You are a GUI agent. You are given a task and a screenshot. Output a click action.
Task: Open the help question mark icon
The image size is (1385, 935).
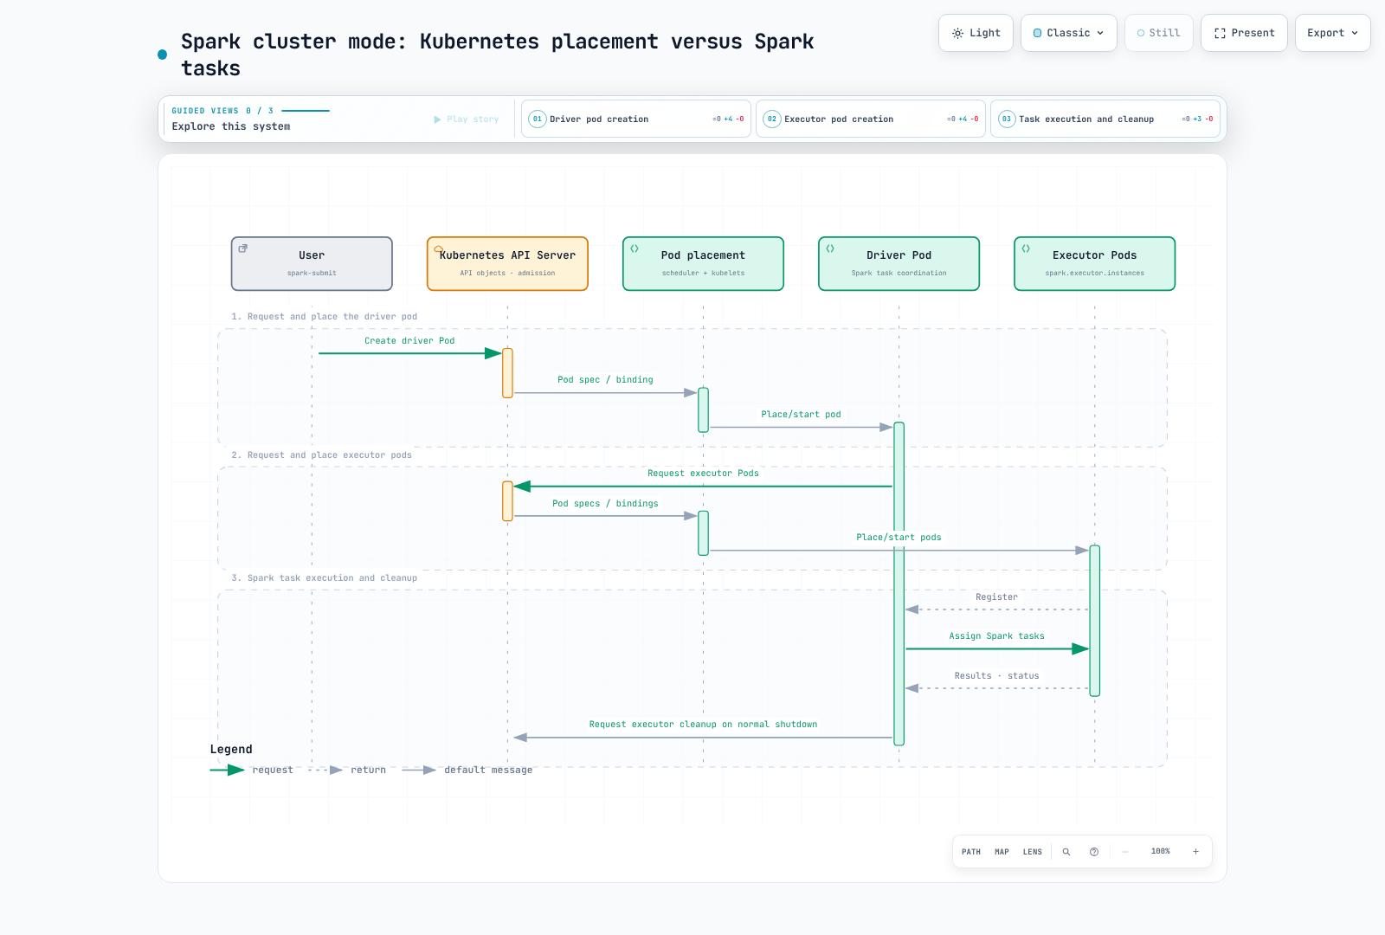[1094, 852]
